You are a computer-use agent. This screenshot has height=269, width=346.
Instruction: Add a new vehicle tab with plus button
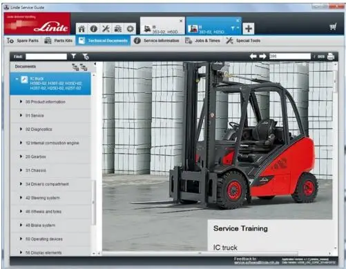249,28
